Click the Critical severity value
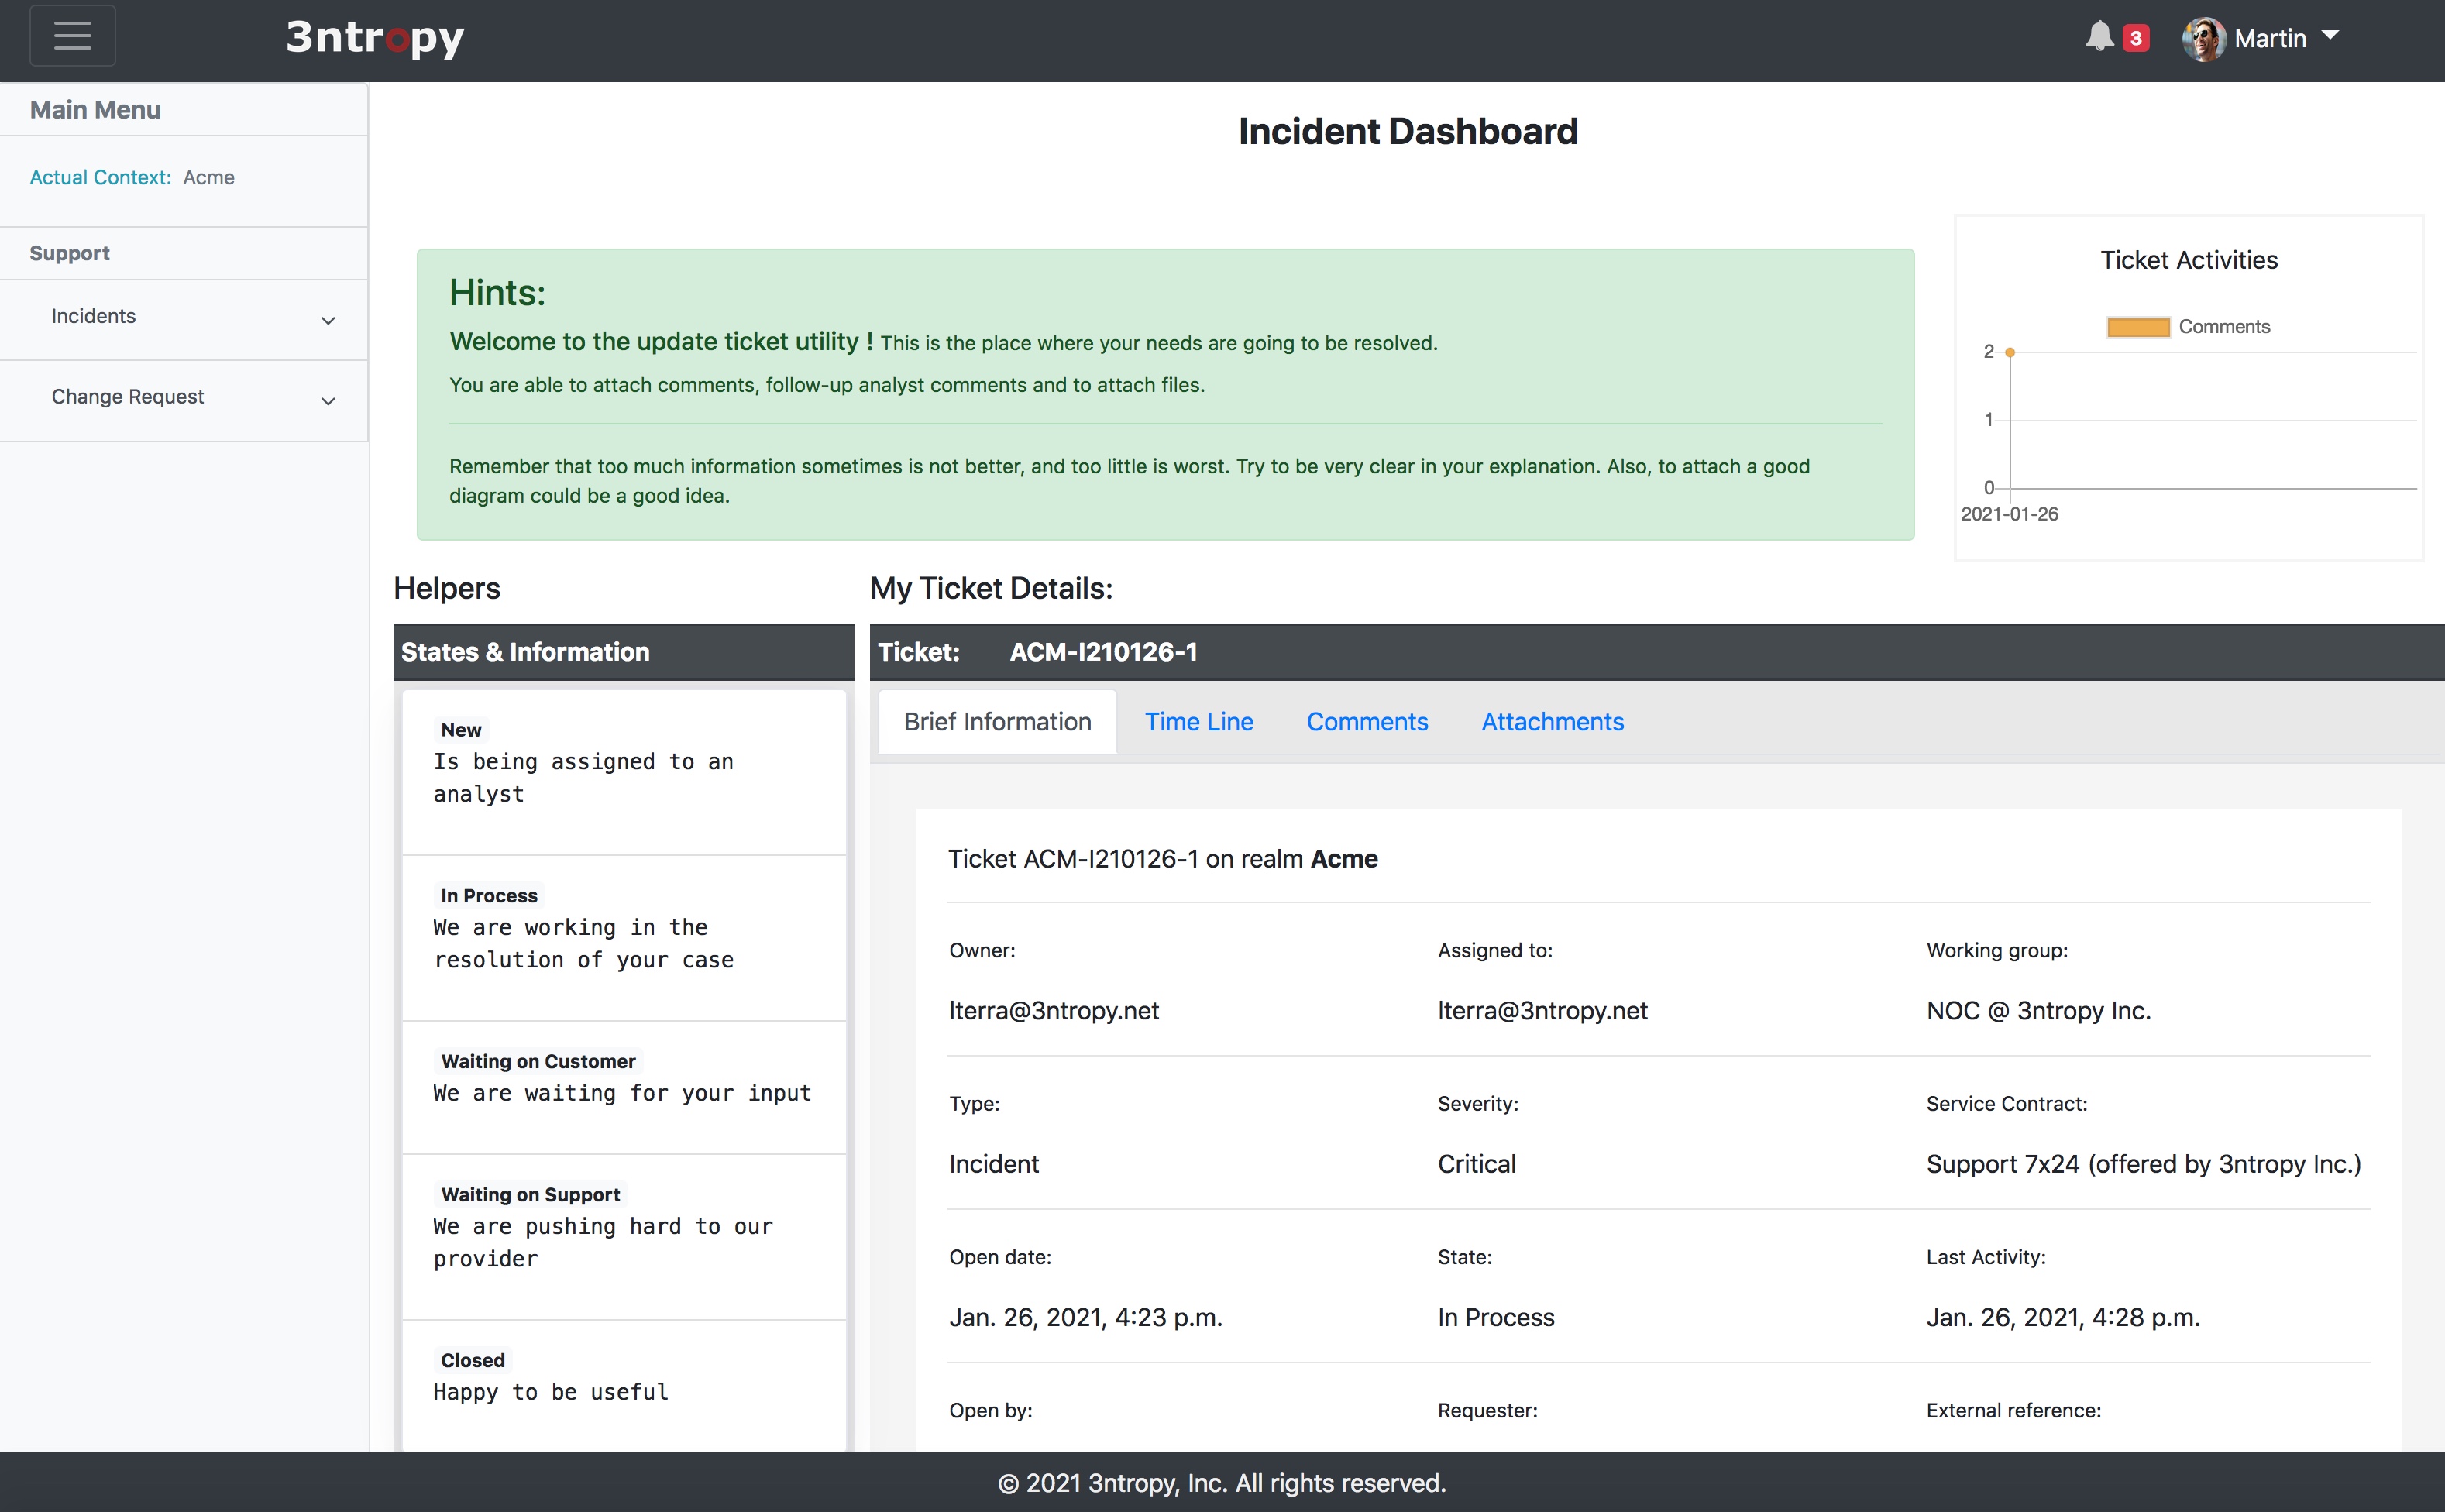The image size is (2445, 1512). (x=1476, y=1164)
